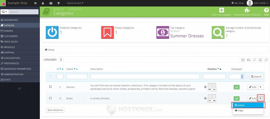
Task: Toggle Displayed status for Women
Action: (237, 87)
